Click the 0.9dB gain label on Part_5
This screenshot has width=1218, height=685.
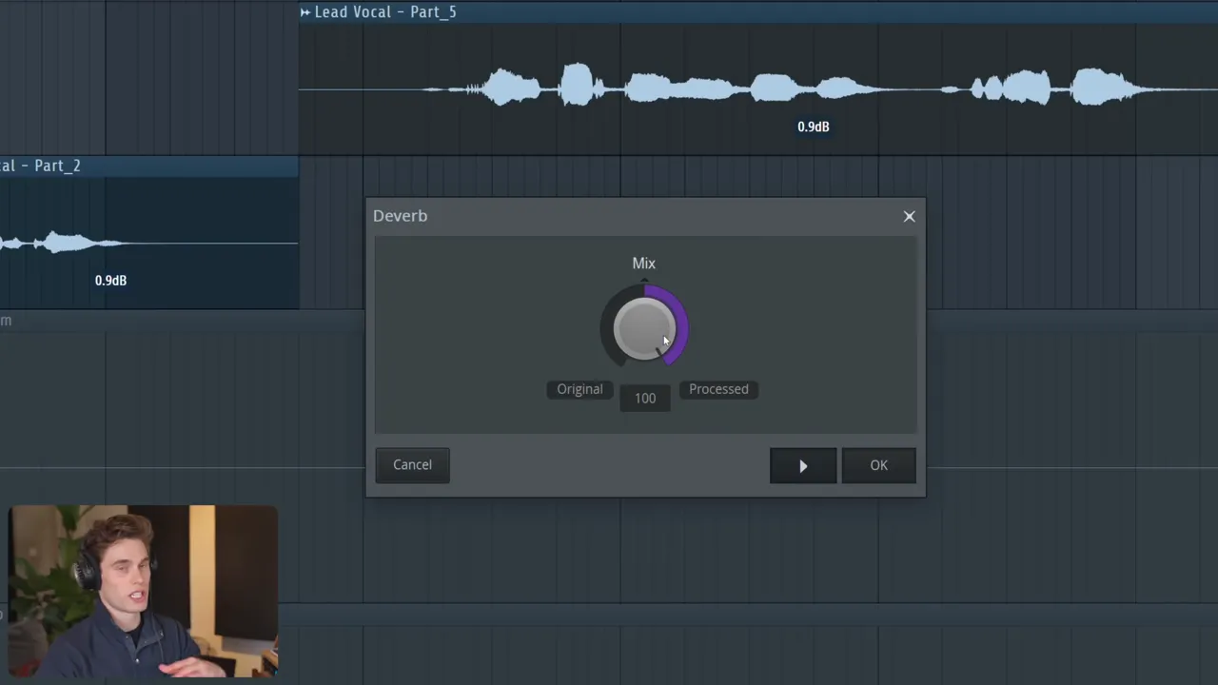[813, 127]
